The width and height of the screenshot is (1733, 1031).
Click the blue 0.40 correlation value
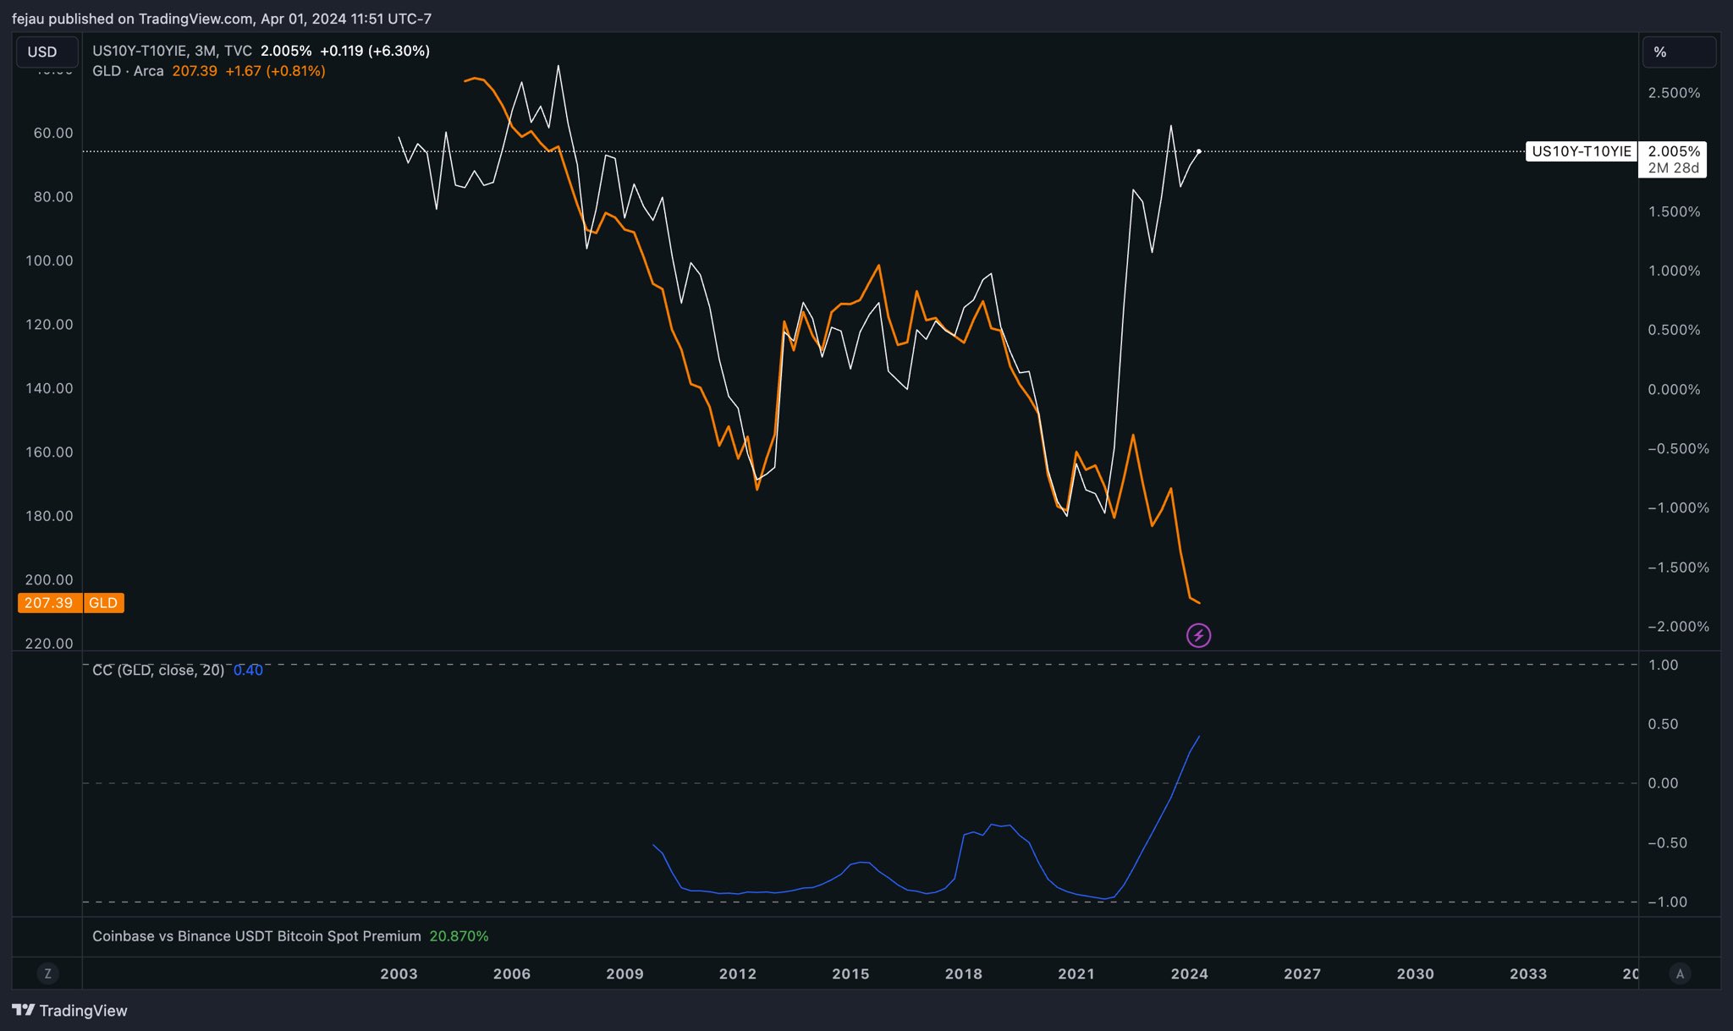[248, 670]
